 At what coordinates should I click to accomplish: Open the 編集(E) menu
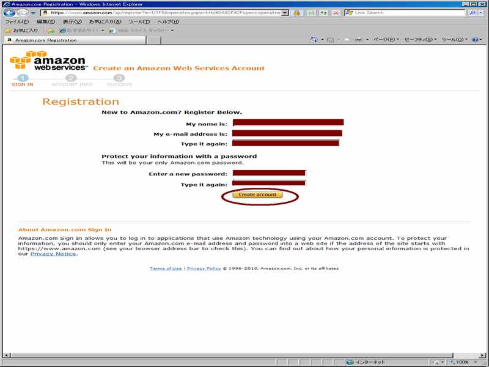tap(45, 22)
